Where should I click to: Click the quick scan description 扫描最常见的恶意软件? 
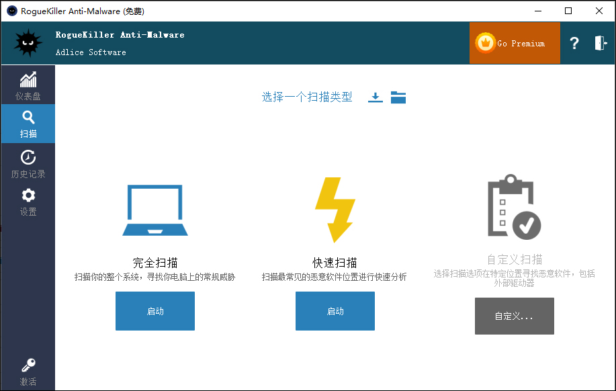click(x=335, y=277)
